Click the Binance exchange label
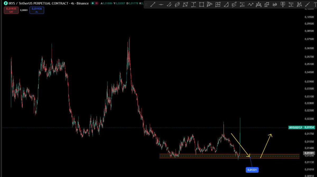The image size is (317, 177). click(x=82, y=3)
